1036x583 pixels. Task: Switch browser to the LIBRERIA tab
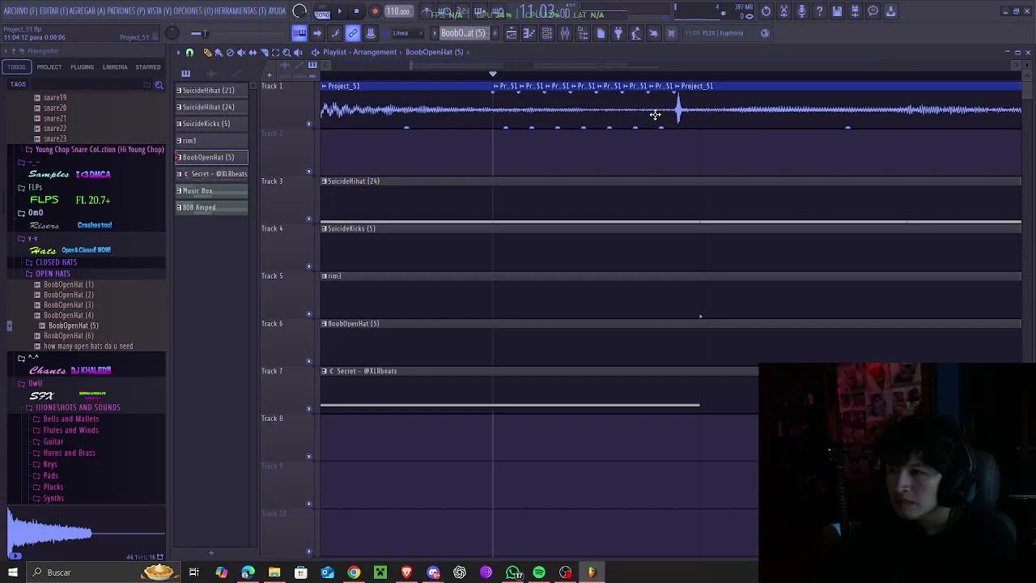click(115, 67)
